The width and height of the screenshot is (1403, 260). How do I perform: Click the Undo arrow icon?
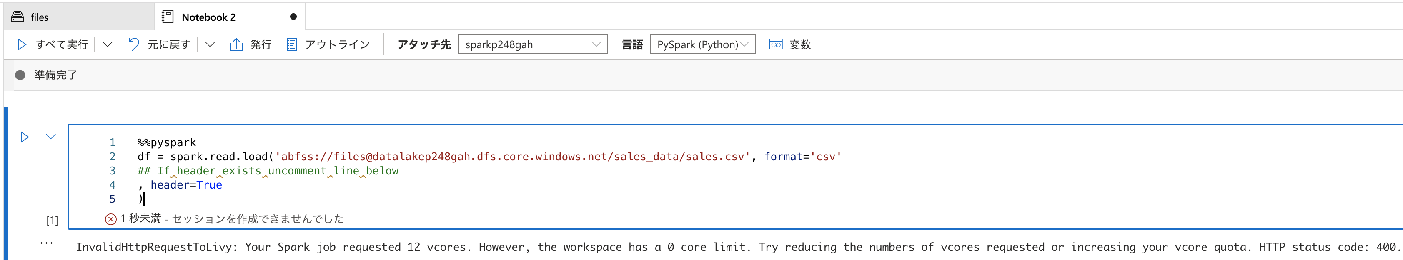133,44
